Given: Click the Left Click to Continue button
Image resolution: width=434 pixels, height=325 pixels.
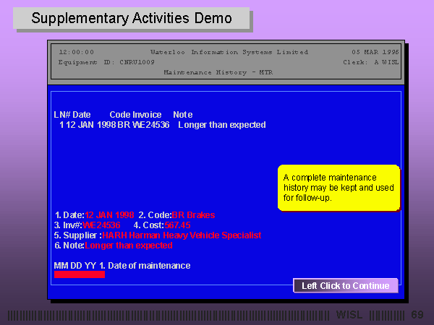Looking at the screenshot, I should click(x=346, y=285).
